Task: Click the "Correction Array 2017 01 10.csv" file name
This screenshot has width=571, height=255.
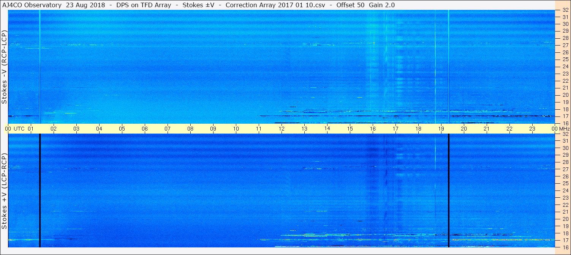Action: [275, 5]
